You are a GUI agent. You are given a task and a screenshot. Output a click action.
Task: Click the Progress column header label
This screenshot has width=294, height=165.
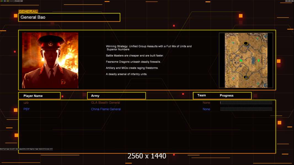click(226, 95)
